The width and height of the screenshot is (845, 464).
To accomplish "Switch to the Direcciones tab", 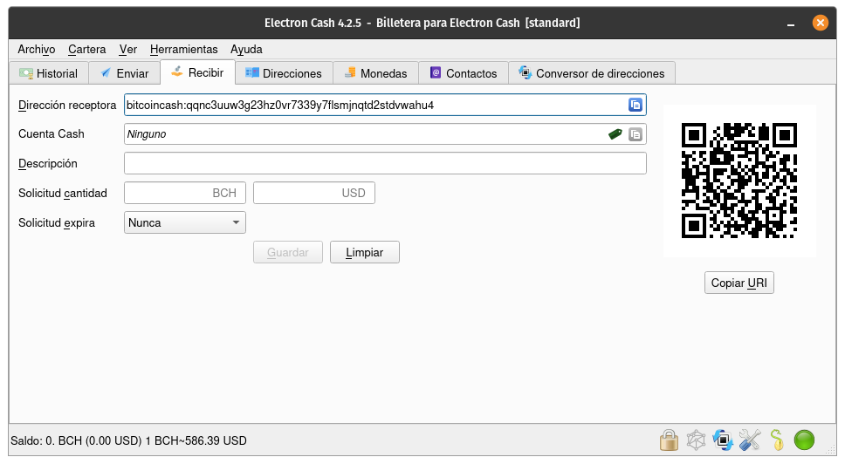I will pos(284,73).
